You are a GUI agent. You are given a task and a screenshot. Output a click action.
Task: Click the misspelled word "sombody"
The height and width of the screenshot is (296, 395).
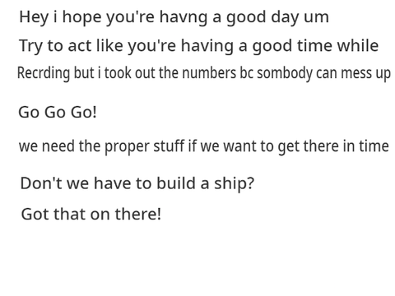tap(285, 74)
